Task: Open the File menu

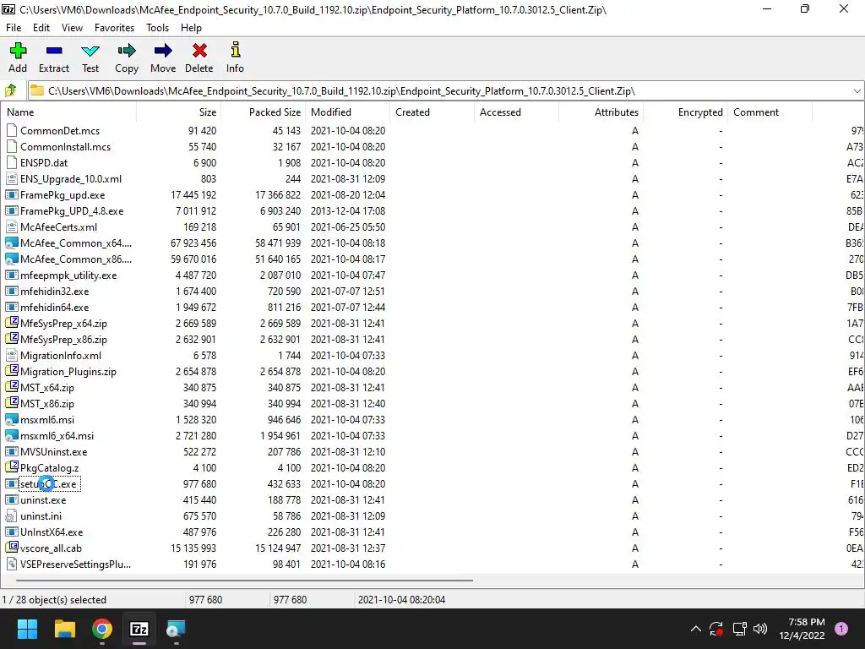Action: (x=14, y=28)
